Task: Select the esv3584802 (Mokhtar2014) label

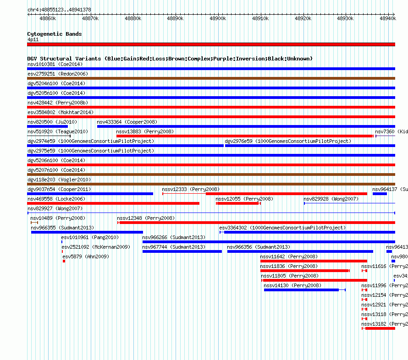Action: point(61,112)
